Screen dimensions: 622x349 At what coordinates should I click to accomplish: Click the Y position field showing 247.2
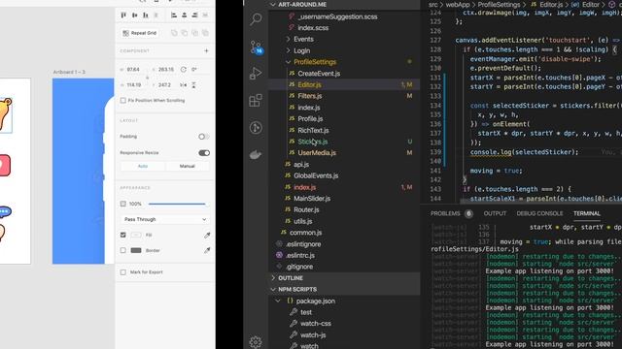pyautogui.click(x=164, y=85)
